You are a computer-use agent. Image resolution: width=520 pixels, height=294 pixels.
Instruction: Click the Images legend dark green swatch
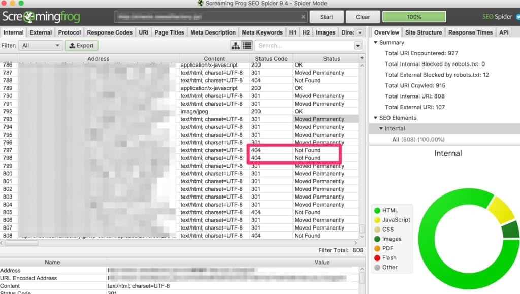point(377,239)
